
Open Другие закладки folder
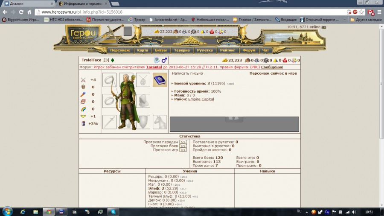(366, 20)
